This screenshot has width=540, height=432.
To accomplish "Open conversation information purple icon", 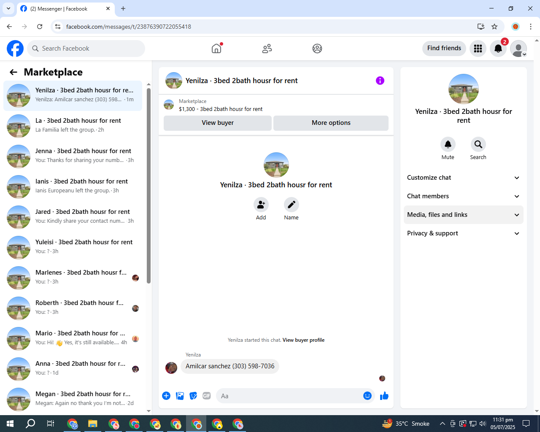I will coord(380,81).
